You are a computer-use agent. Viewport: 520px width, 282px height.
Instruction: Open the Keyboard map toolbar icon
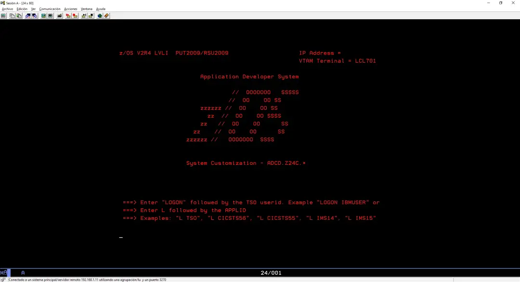59,15
